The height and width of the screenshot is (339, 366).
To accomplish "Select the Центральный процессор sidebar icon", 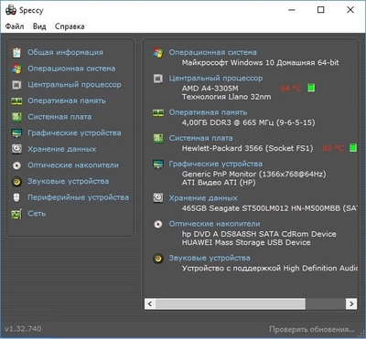I will 16,85.
